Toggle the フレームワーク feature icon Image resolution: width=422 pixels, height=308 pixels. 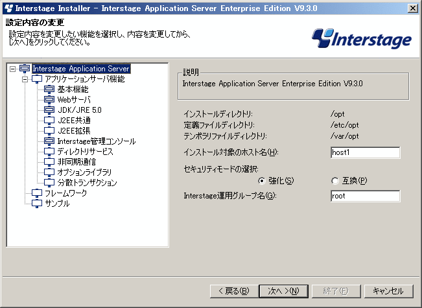pyautogui.click(x=37, y=193)
